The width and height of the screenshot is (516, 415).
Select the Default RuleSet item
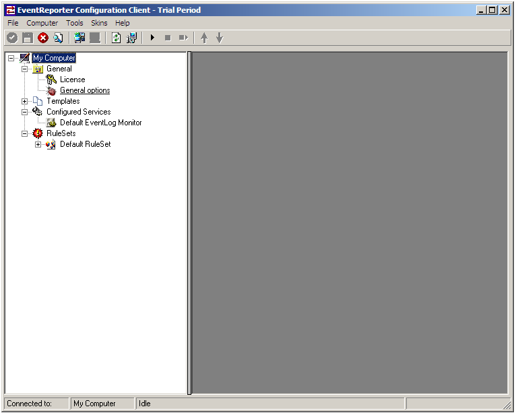(86, 144)
